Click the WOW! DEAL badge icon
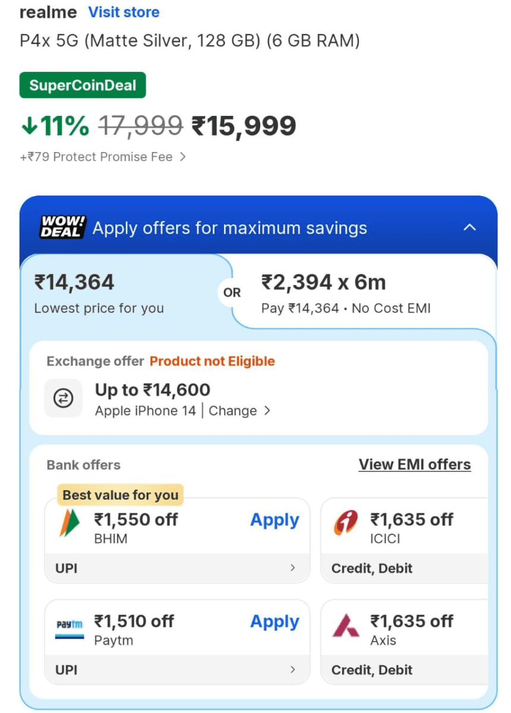The width and height of the screenshot is (511, 713). (x=64, y=228)
